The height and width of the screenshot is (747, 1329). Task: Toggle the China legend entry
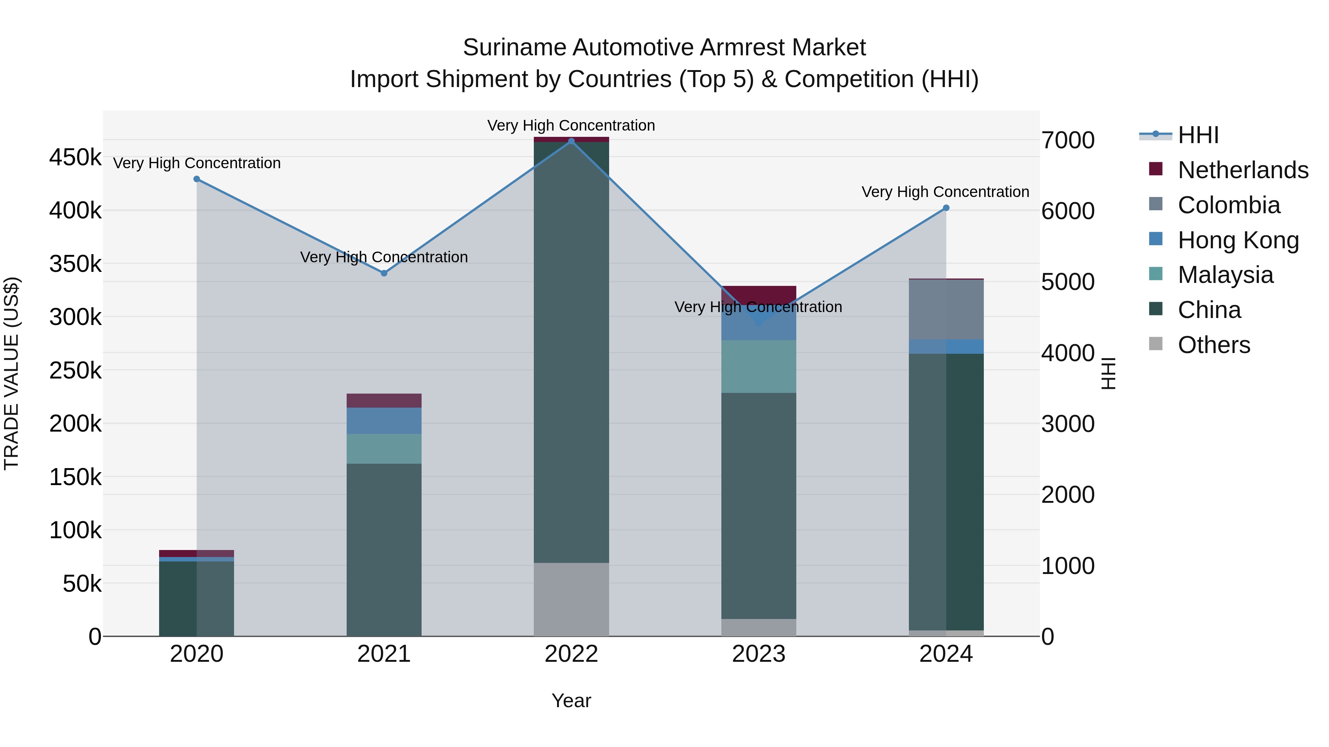pyautogui.click(x=1195, y=310)
